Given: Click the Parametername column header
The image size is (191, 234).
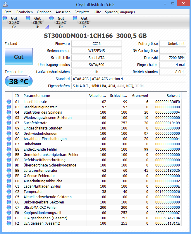Looking at the screenshot, I should [x=54, y=95].
